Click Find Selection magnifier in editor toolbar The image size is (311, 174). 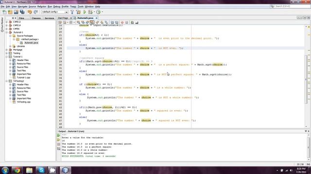coord(78,23)
